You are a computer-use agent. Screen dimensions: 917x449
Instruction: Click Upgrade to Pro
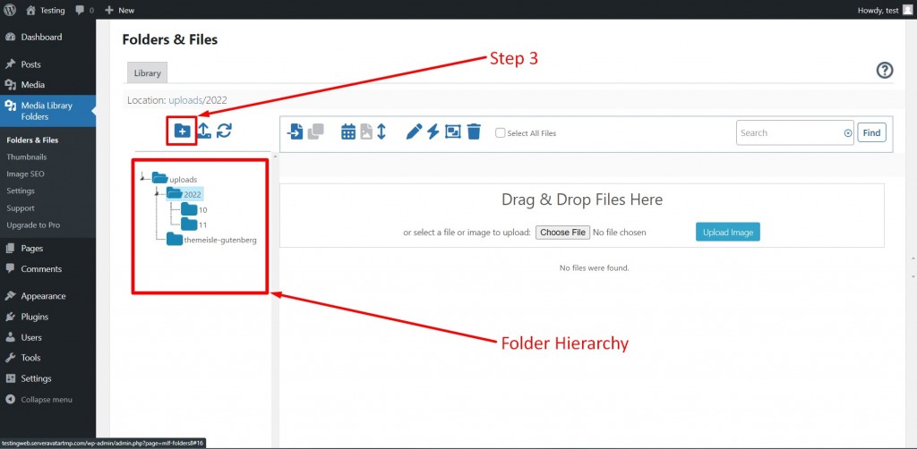point(33,224)
